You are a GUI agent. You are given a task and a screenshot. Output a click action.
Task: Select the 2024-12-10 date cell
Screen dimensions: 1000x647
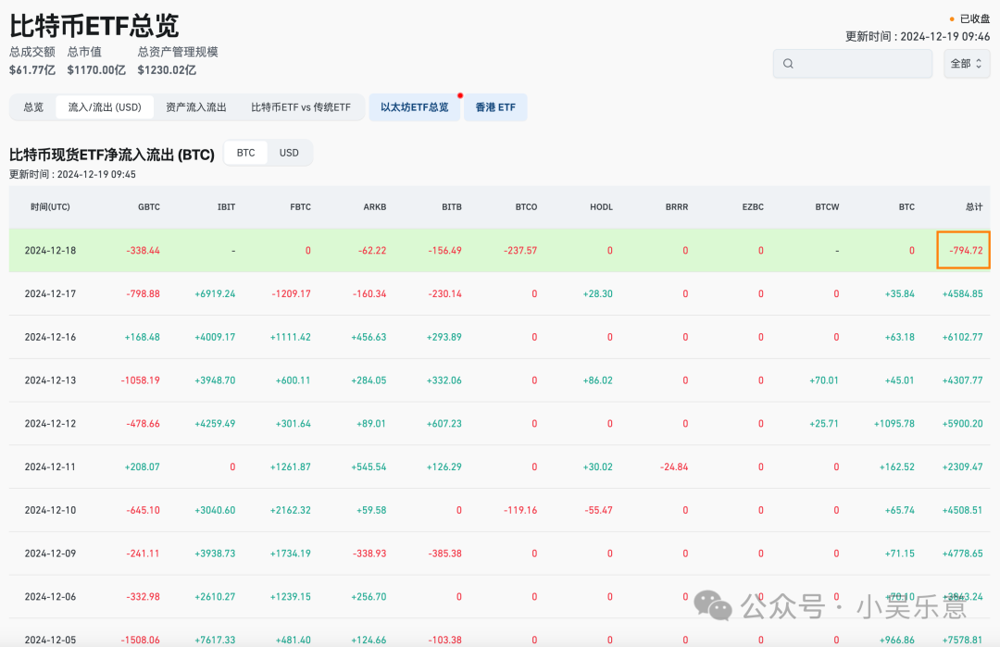coord(50,511)
